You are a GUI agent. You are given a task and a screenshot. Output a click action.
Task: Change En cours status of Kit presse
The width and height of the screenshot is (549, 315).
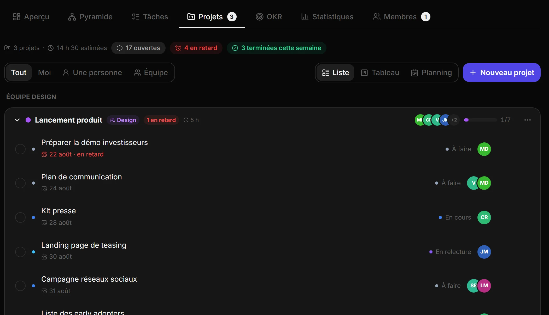(x=455, y=217)
